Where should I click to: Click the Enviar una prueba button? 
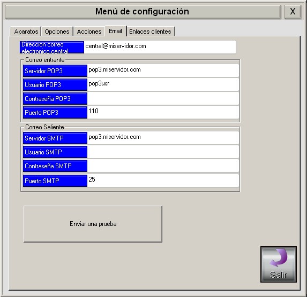click(x=93, y=224)
